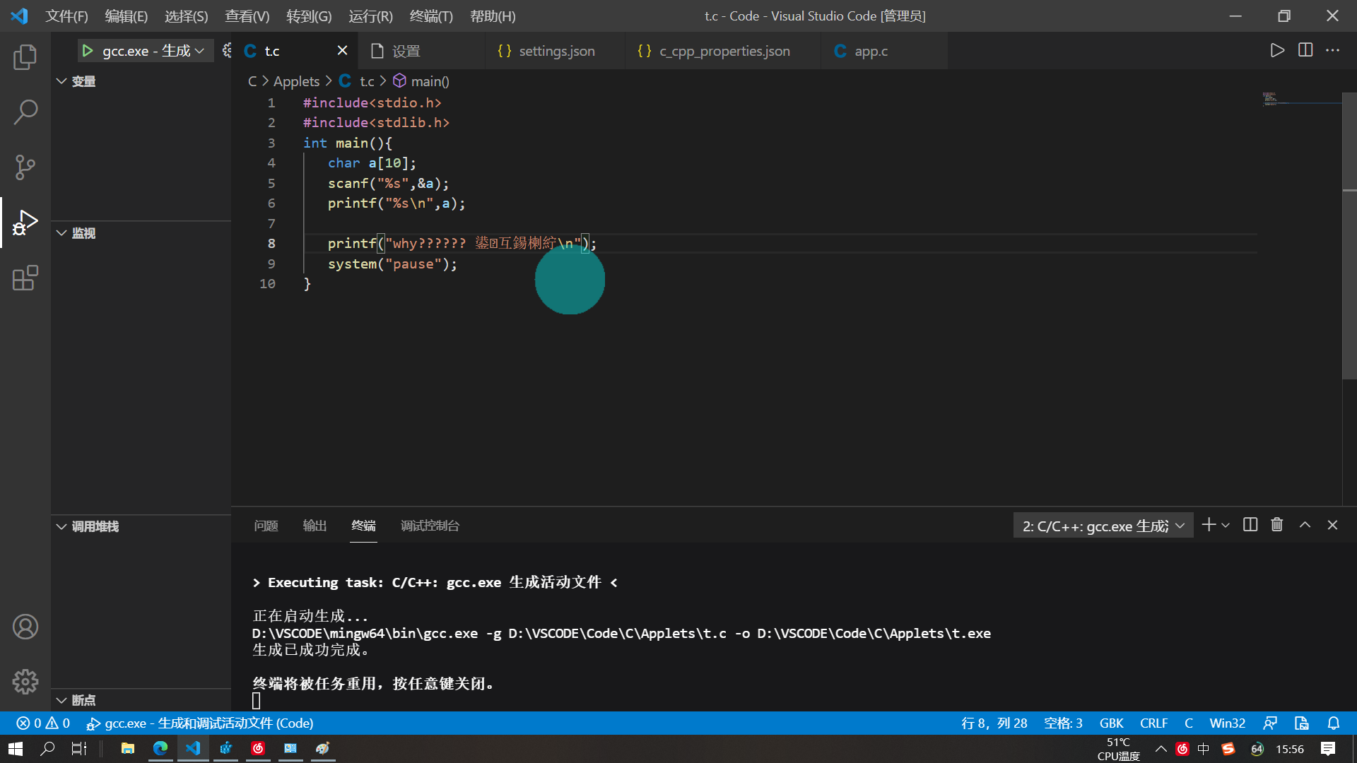Open the Source Control view
The height and width of the screenshot is (763, 1357).
(x=25, y=167)
